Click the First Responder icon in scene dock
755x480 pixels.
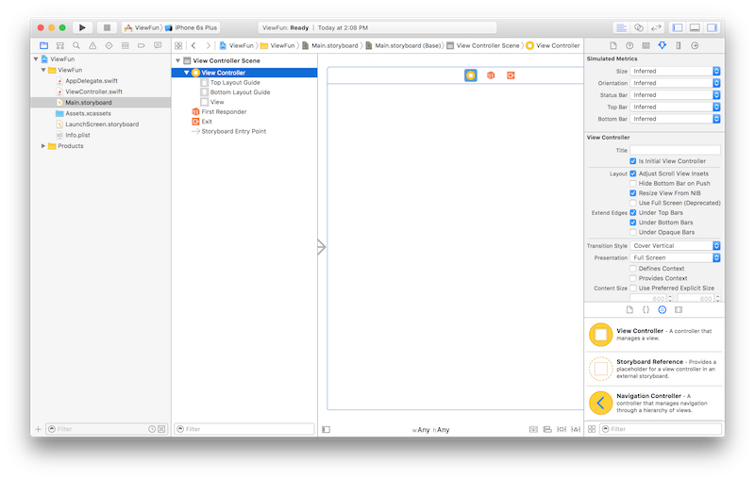(491, 75)
